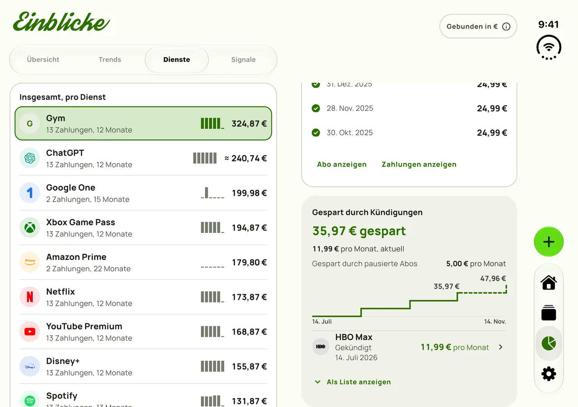Click the ChatGPT service logo
578x407 pixels.
pos(30,158)
